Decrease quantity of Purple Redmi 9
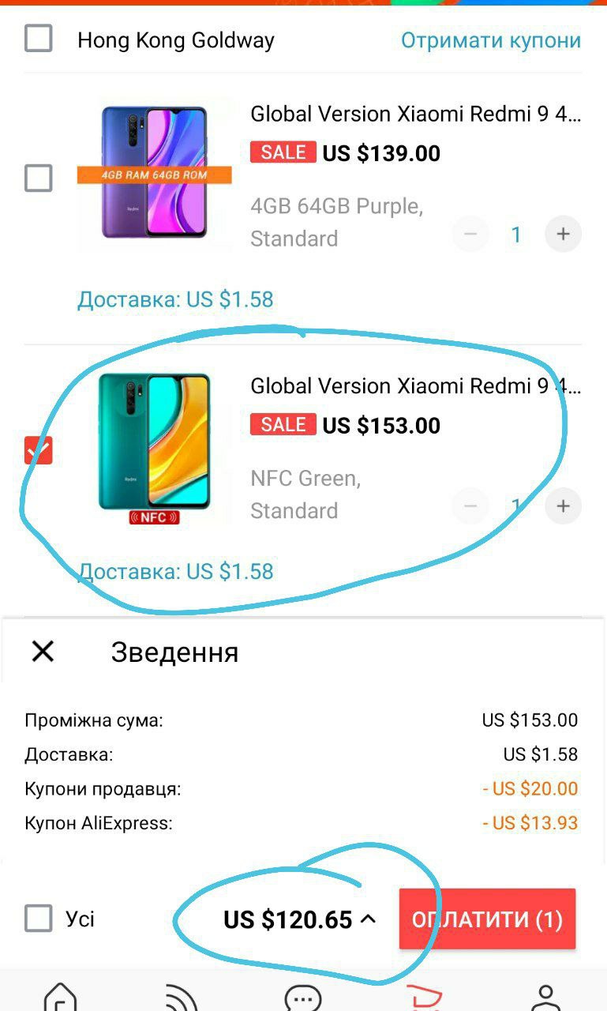 pos(470,234)
